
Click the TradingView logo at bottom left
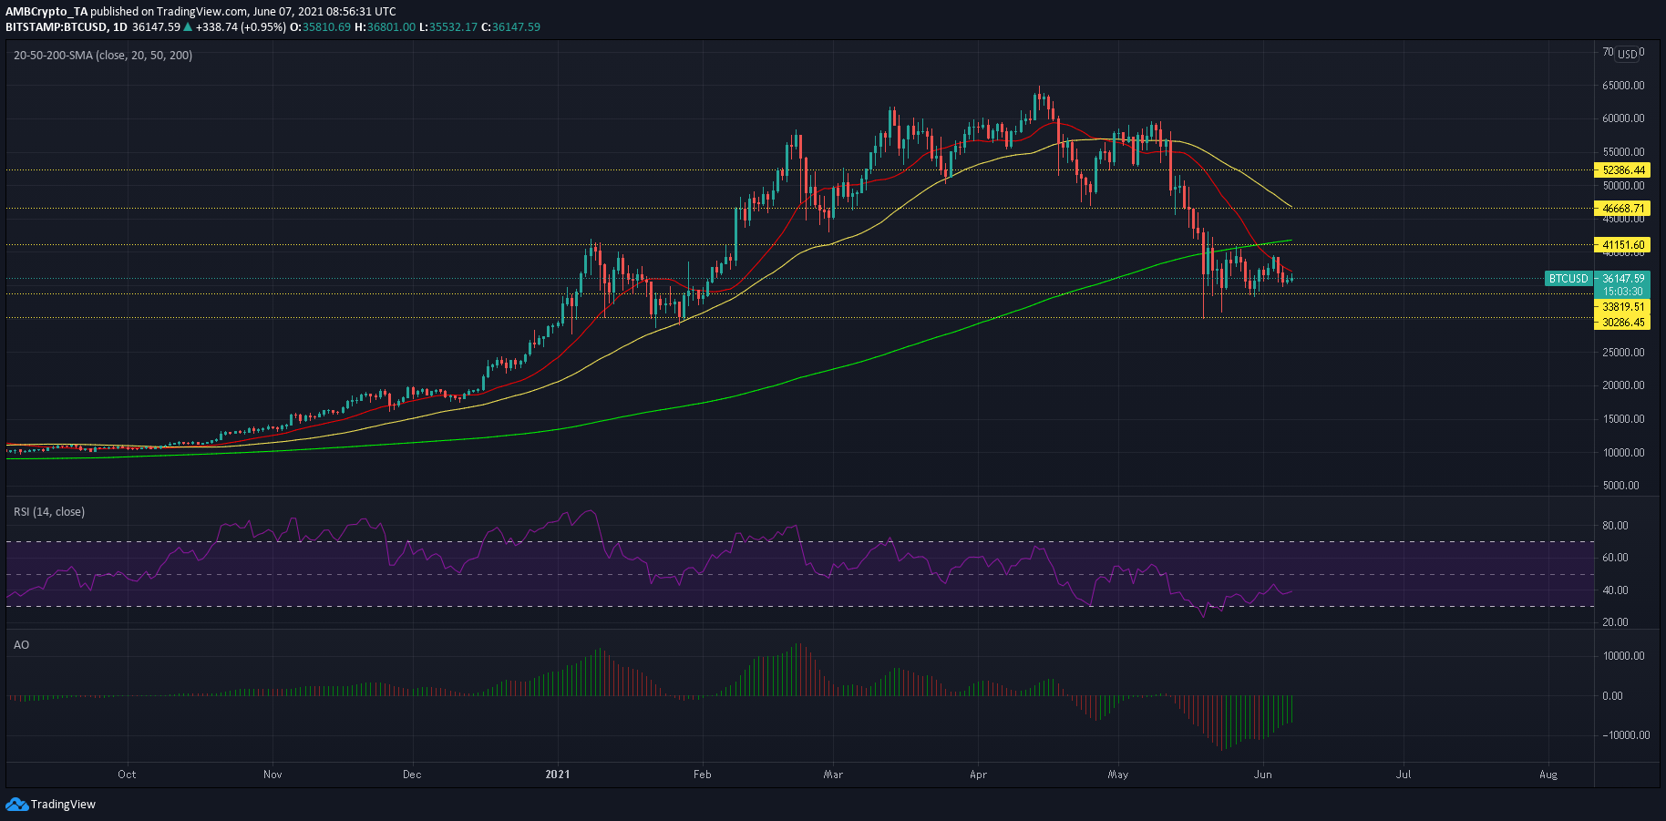[50, 804]
